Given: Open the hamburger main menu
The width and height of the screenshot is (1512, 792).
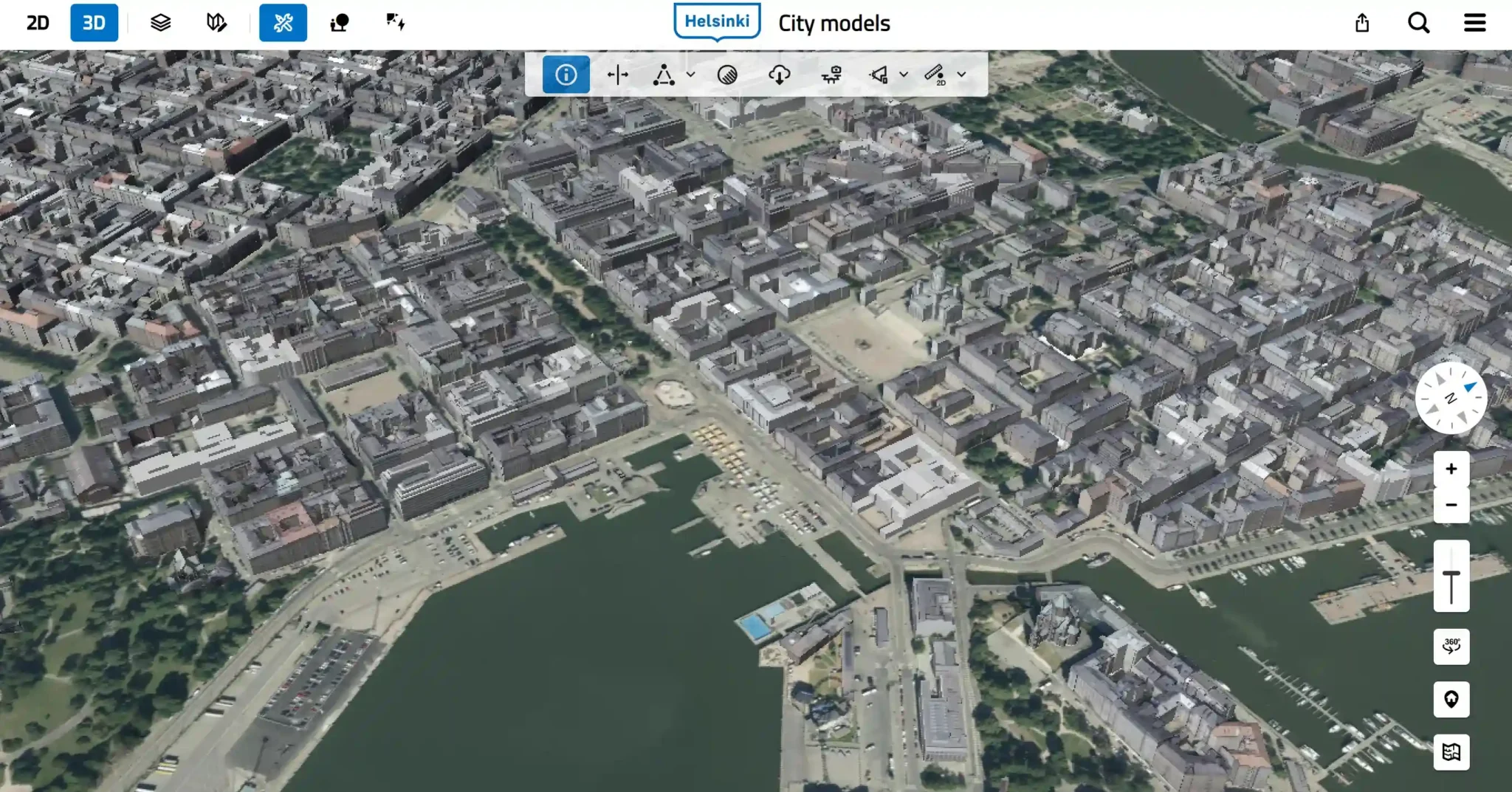Looking at the screenshot, I should pyautogui.click(x=1474, y=23).
